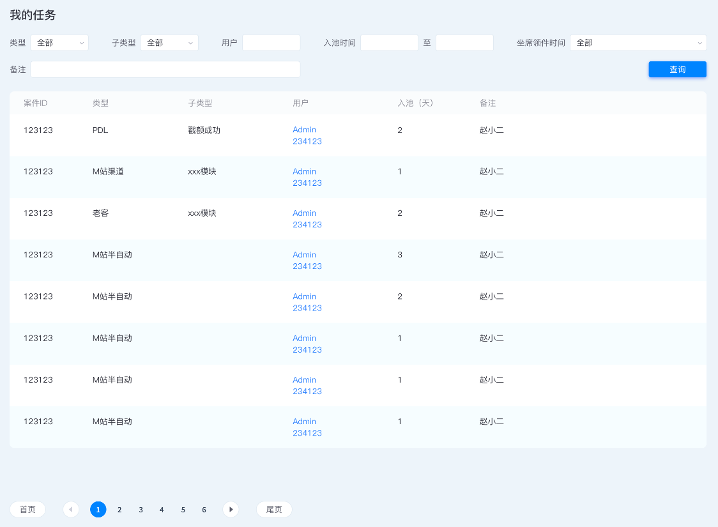Click the 入池（天） column header
The image size is (718, 527).
click(415, 103)
